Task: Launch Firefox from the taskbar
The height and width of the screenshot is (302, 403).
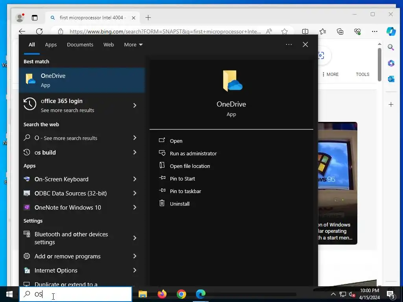Action: [x=162, y=294]
